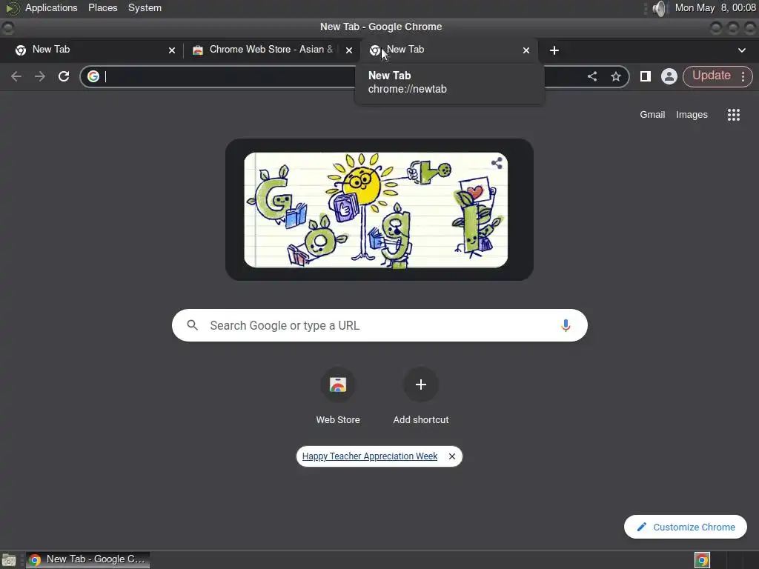Click the Add shortcut plus icon
Viewport: 759px width, 569px height.
pyautogui.click(x=421, y=385)
